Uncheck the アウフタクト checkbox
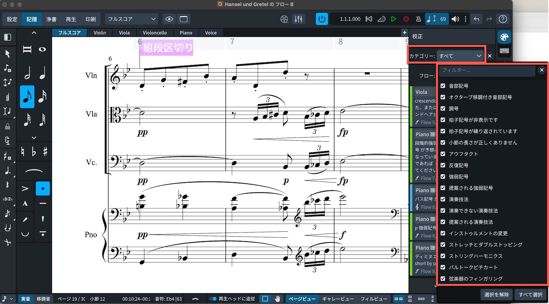Screen dimensions: 549x304 (443, 154)
